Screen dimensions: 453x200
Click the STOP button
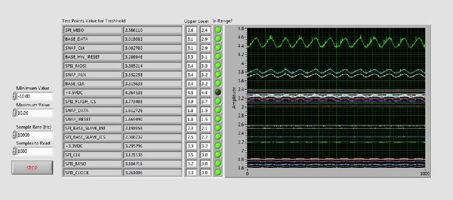32,167
